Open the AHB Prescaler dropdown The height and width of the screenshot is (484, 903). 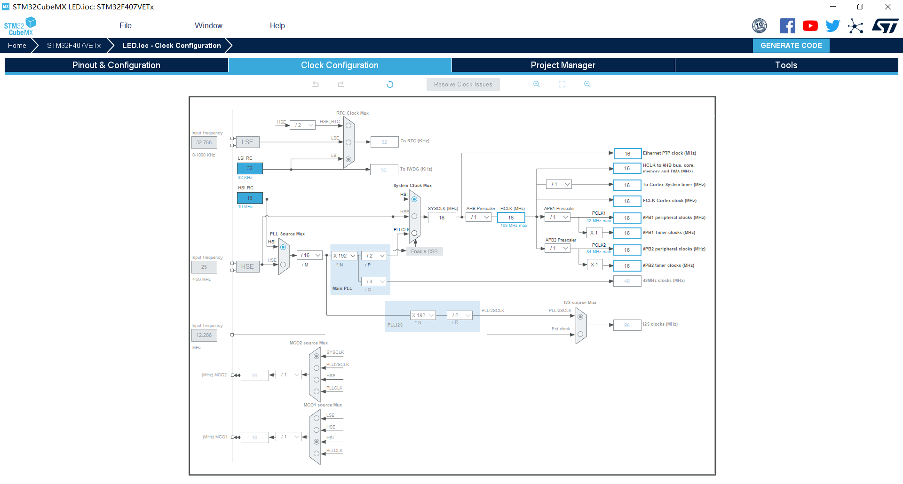click(x=478, y=217)
